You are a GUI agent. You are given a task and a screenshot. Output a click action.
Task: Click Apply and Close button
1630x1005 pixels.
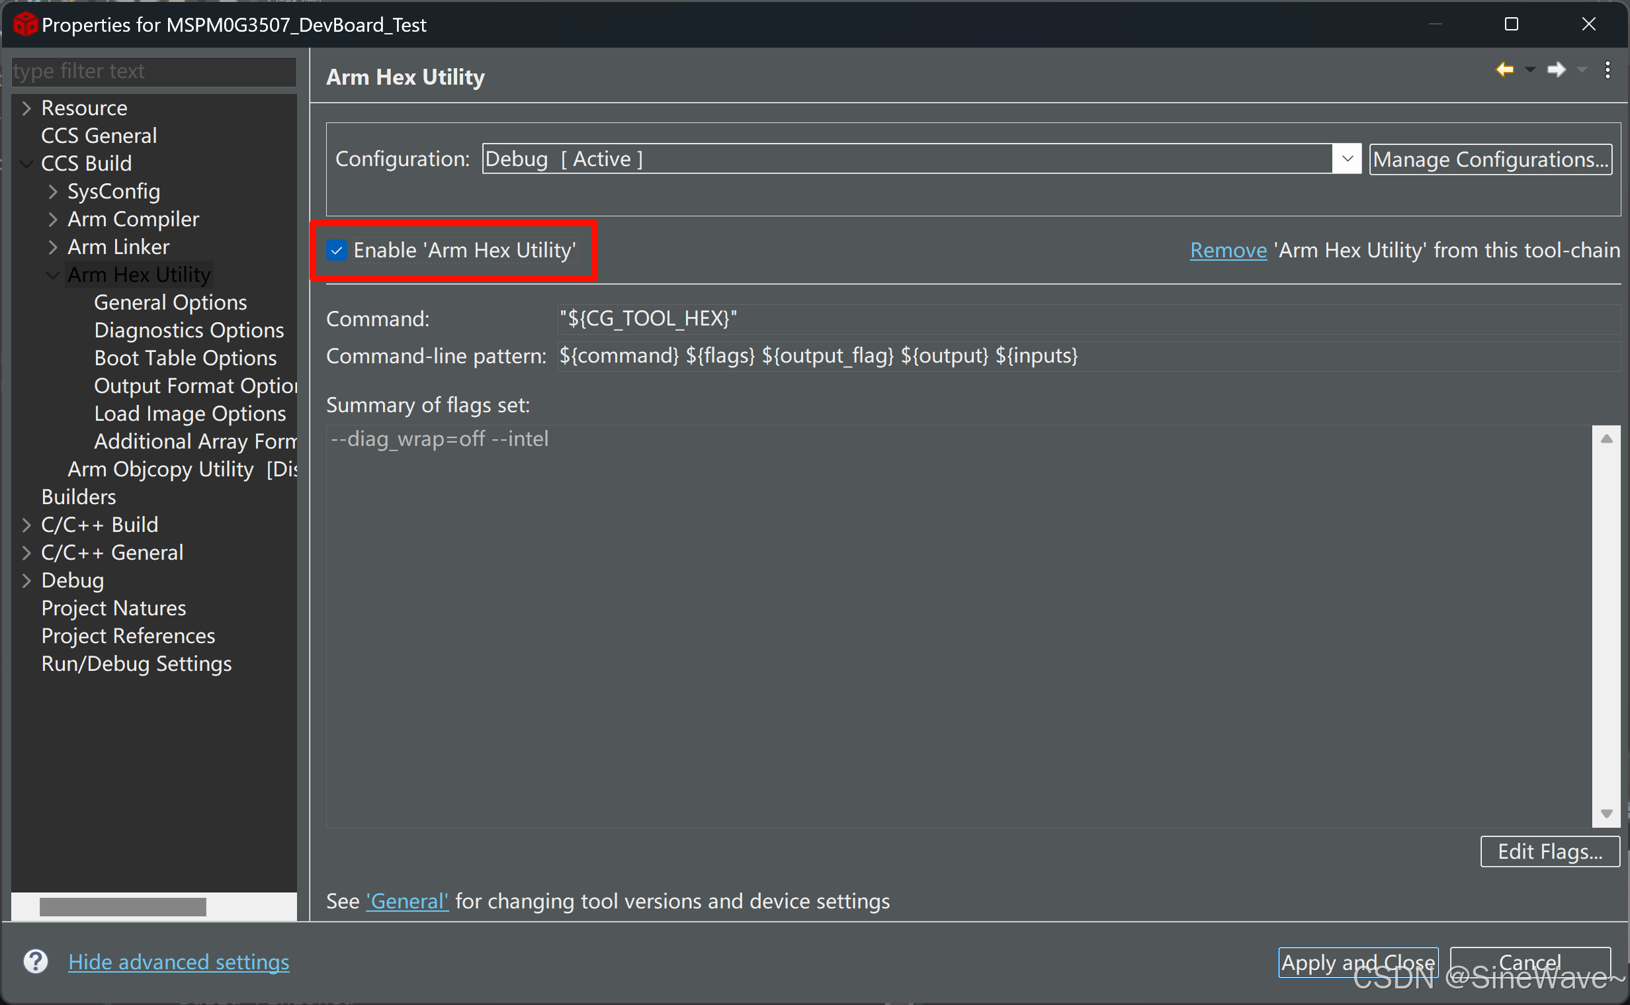[x=1358, y=963]
